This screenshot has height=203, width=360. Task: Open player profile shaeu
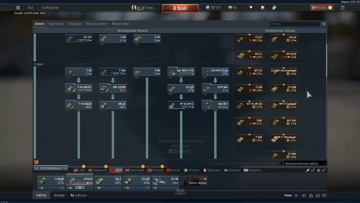143,8
